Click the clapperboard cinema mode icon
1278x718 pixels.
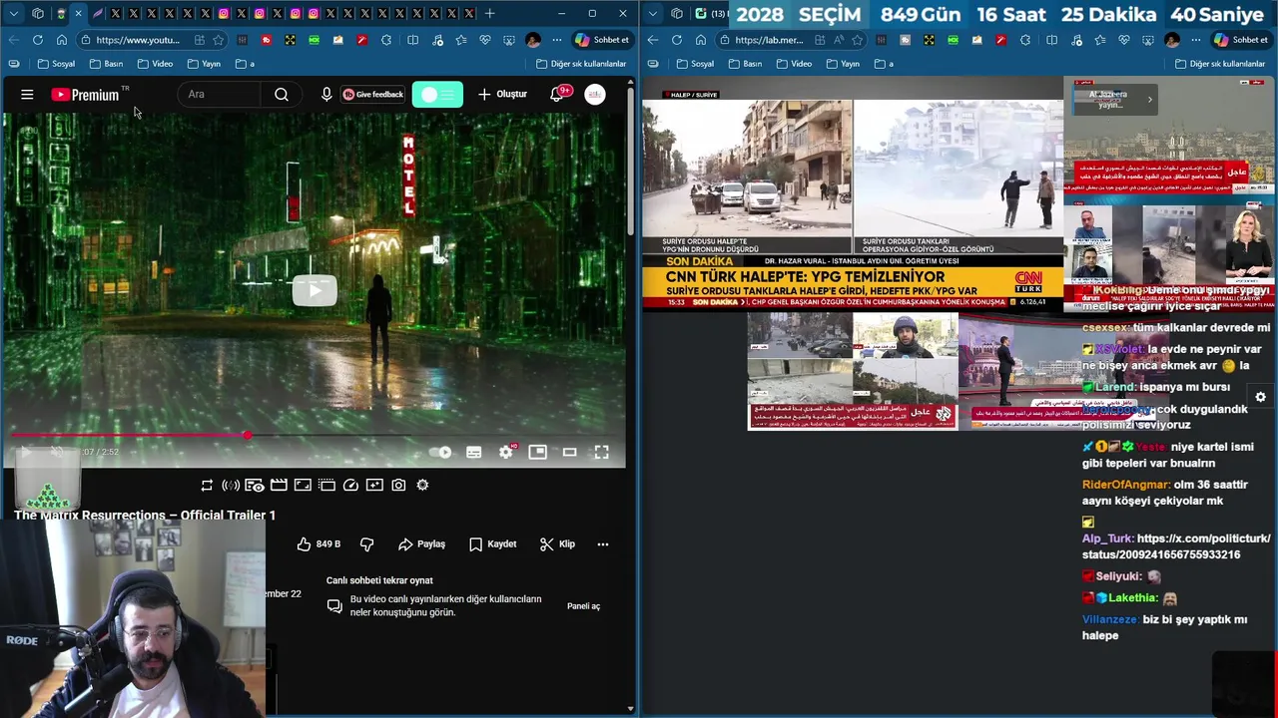pyautogui.click(x=279, y=485)
